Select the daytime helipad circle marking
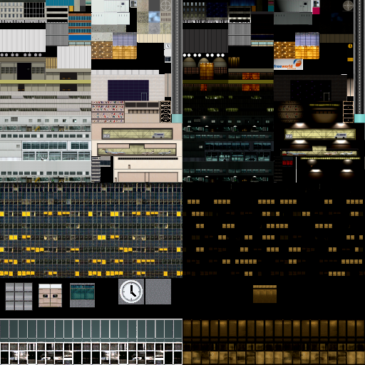The height and width of the screenshot is (365, 365). tap(165, 5)
